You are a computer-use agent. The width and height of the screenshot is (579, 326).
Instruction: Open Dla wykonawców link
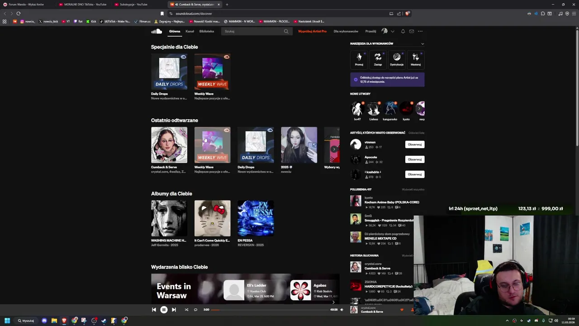346,31
